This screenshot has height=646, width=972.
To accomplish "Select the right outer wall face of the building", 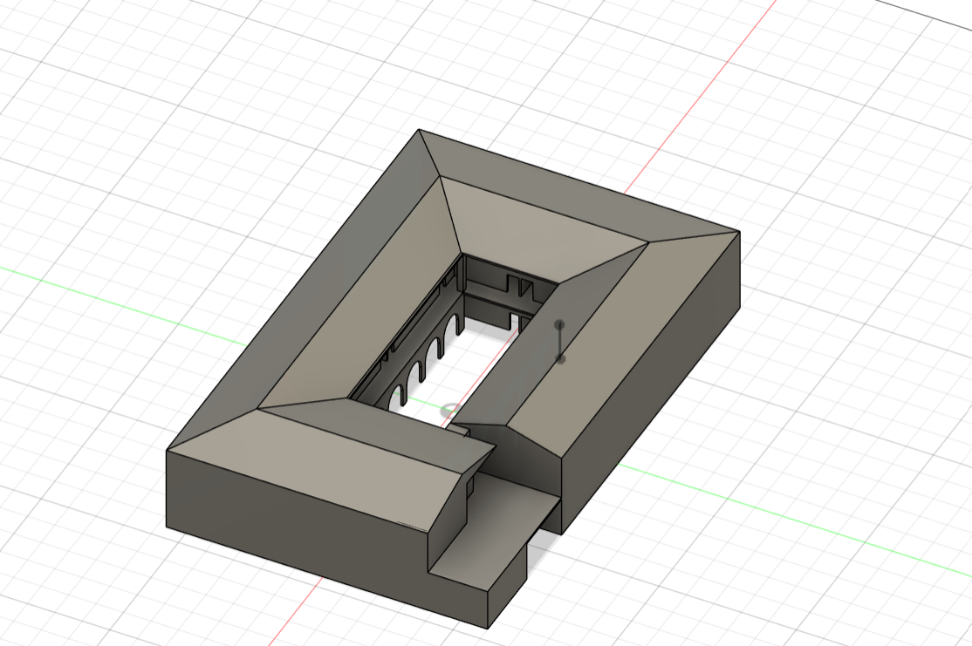I will [651, 384].
